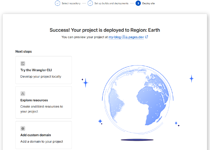Click the Develop your project locally description

pyautogui.click(x=41, y=77)
